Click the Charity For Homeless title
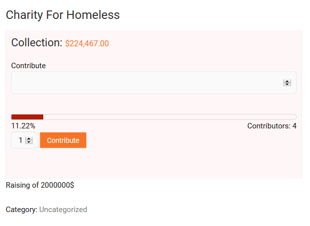 click(63, 15)
